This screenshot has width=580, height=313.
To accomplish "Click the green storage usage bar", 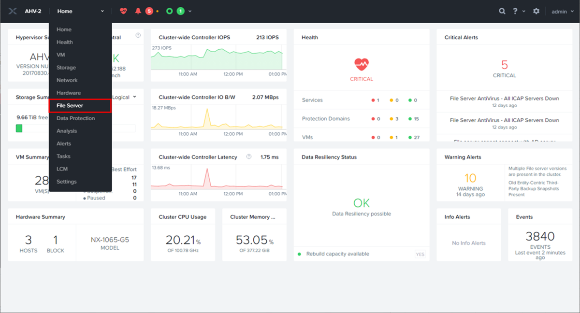I will (19, 128).
